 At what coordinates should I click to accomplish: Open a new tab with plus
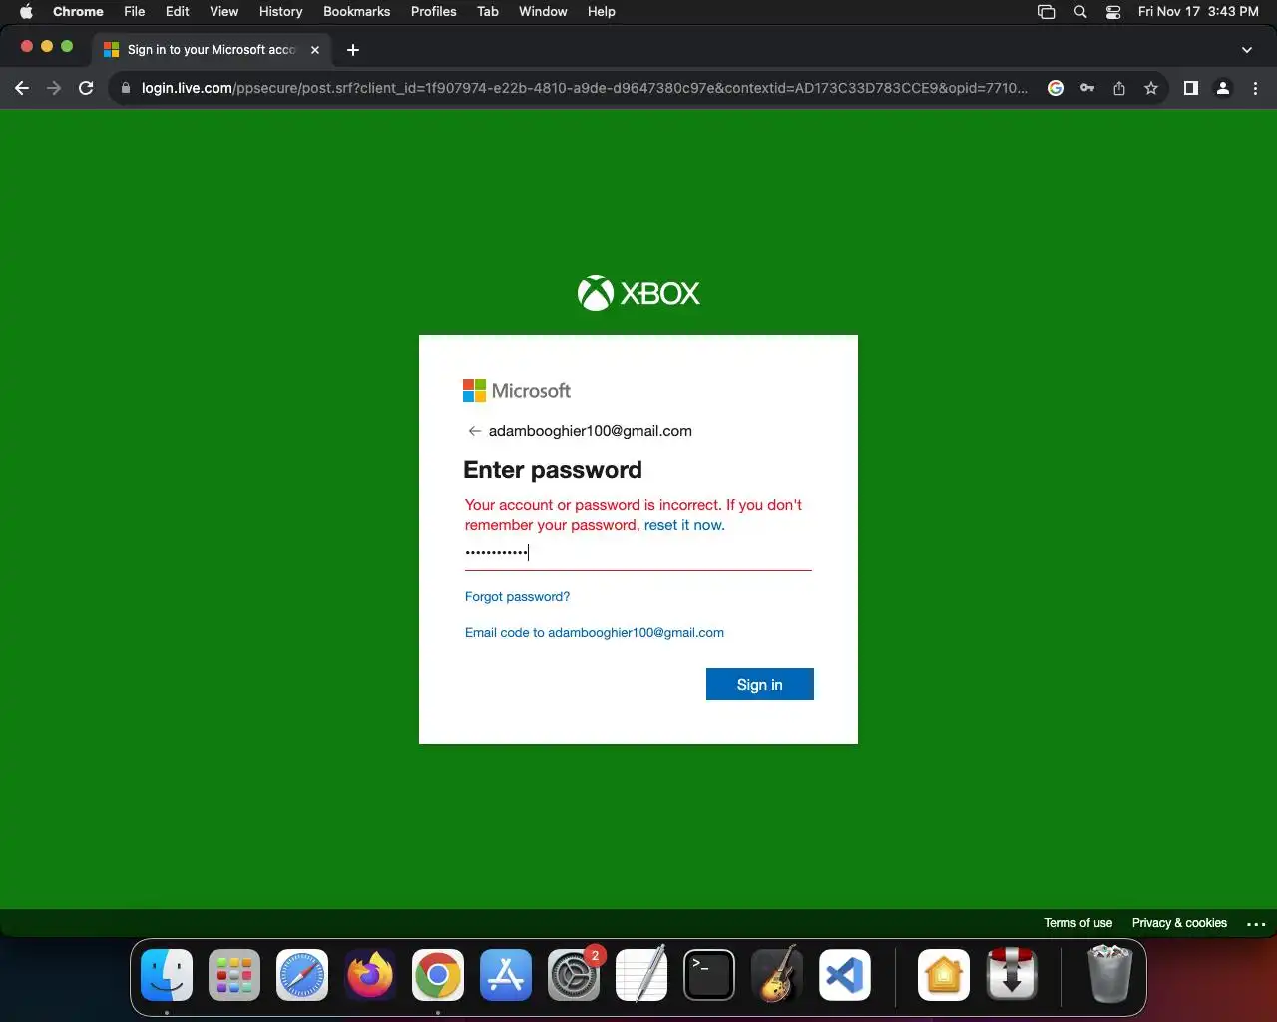pos(352,50)
